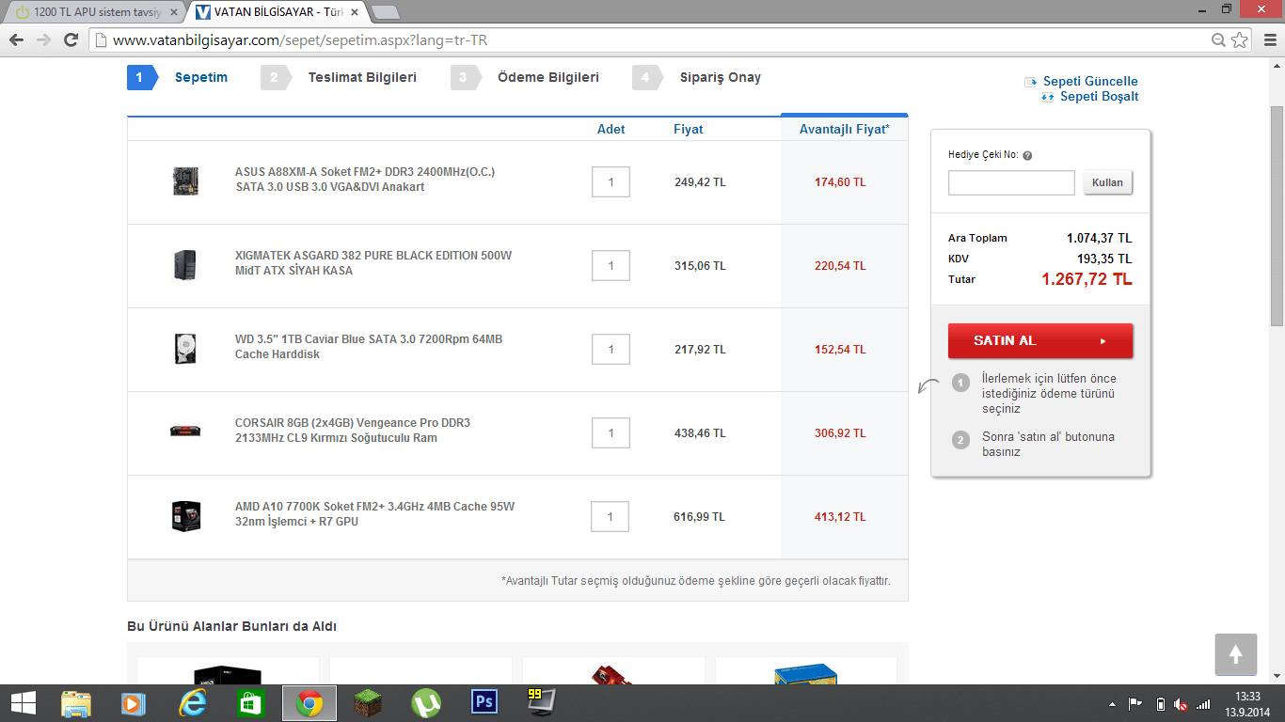Viewport: 1285px width, 722px height.
Task: Click the KDV amount 193,35 TL
Action: 1104,259
